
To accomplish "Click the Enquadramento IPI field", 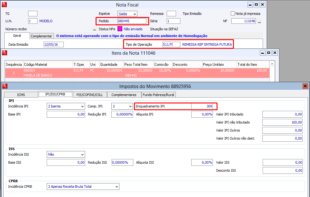I will click(x=202, y=106).
